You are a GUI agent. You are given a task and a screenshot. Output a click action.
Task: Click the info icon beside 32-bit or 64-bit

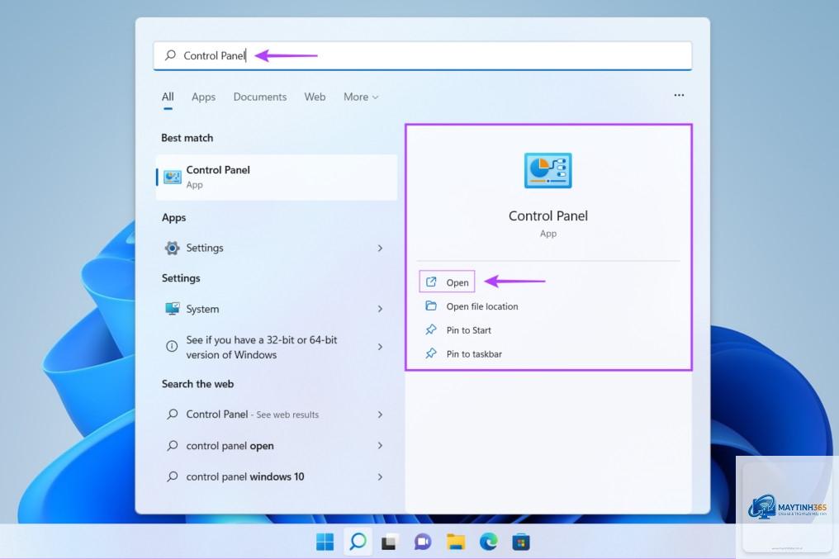[172, 347]
